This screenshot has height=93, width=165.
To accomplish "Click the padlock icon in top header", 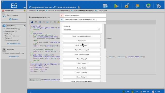I will [x=127, y=6].
